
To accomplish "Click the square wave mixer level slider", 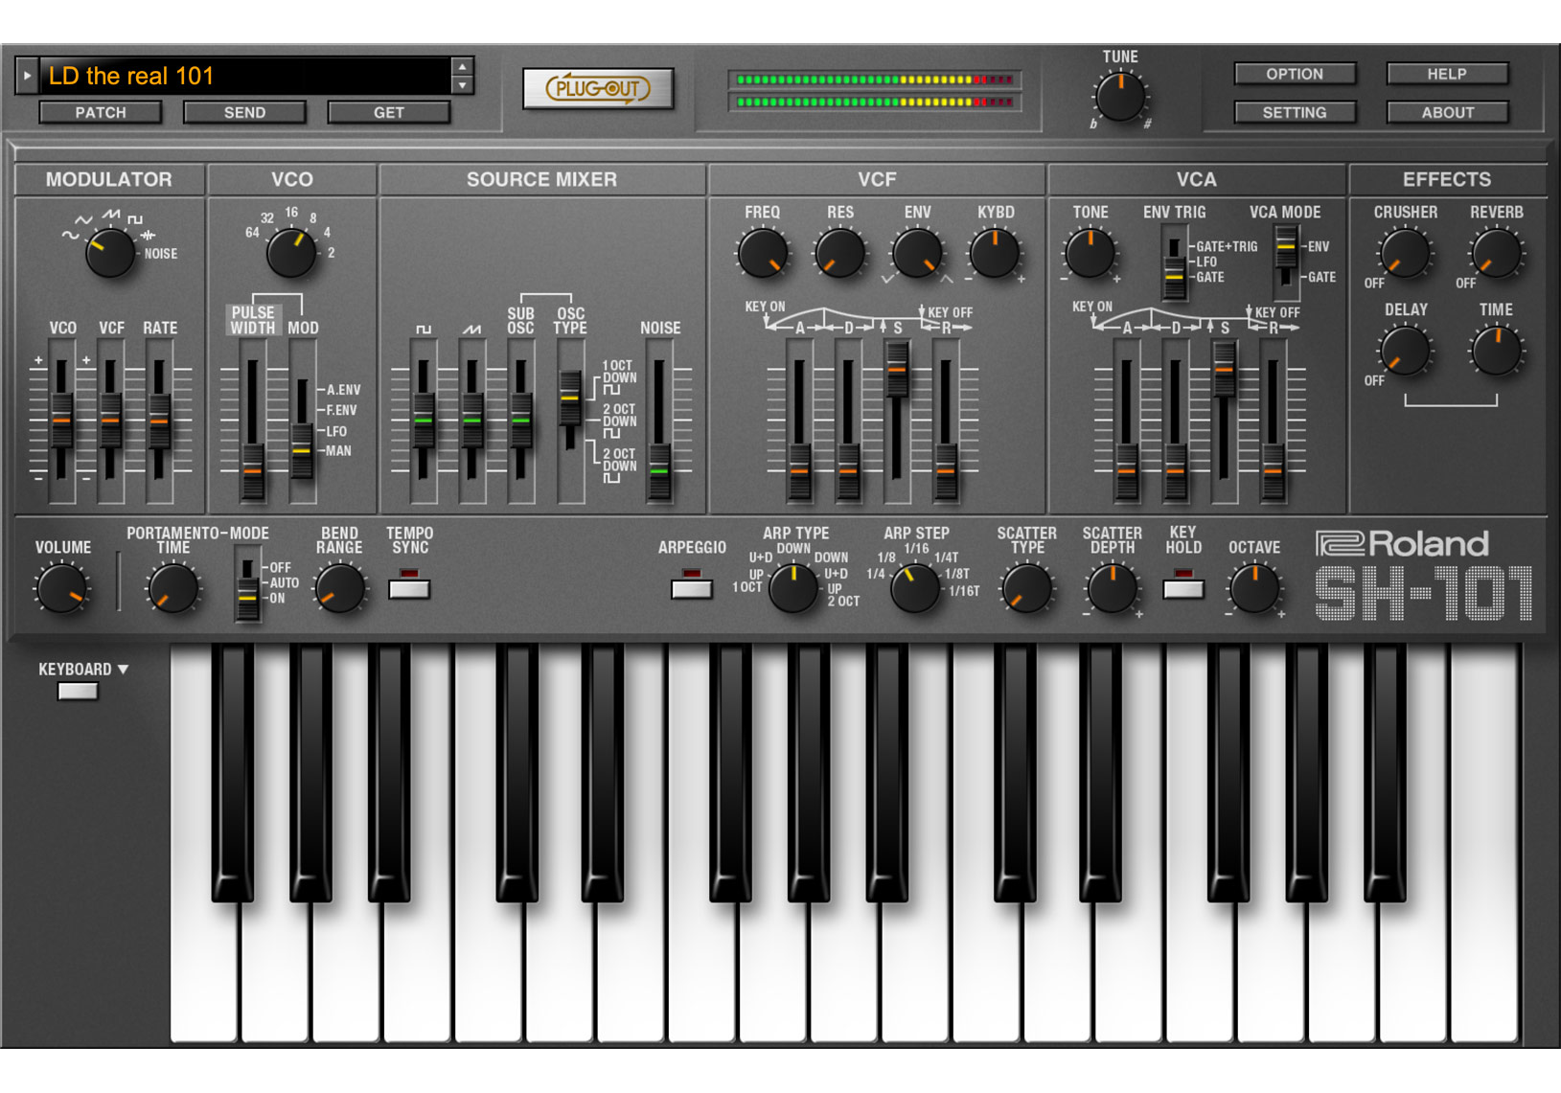I will click(x=423, y=421).
